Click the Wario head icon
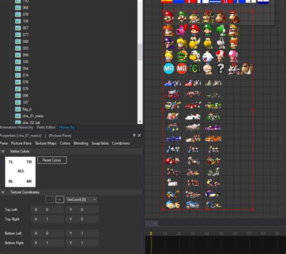The image size is (286, 254). (234, 30)
